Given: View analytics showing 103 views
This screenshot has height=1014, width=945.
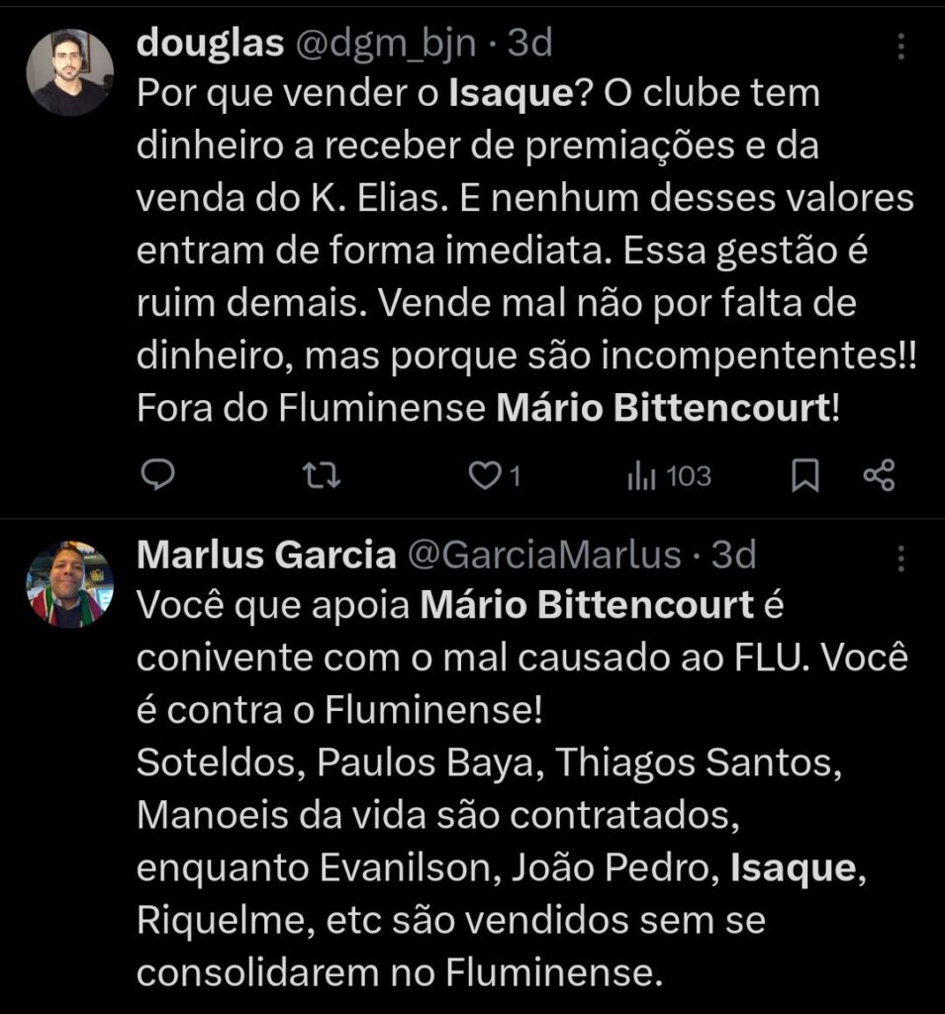Looking at the screenshot, I should (x=669, y=476).
